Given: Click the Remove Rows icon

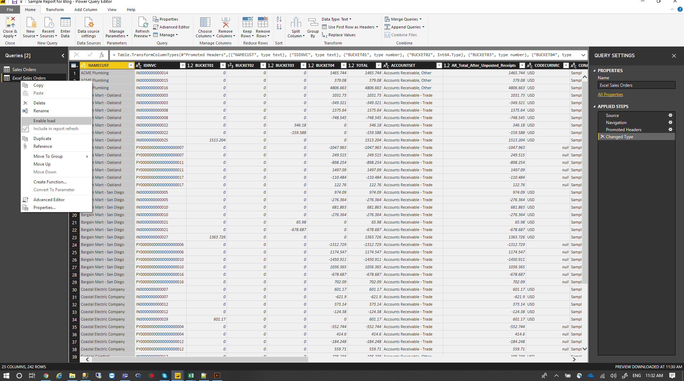Looking at the screenshot, I should tap(263, 23).
